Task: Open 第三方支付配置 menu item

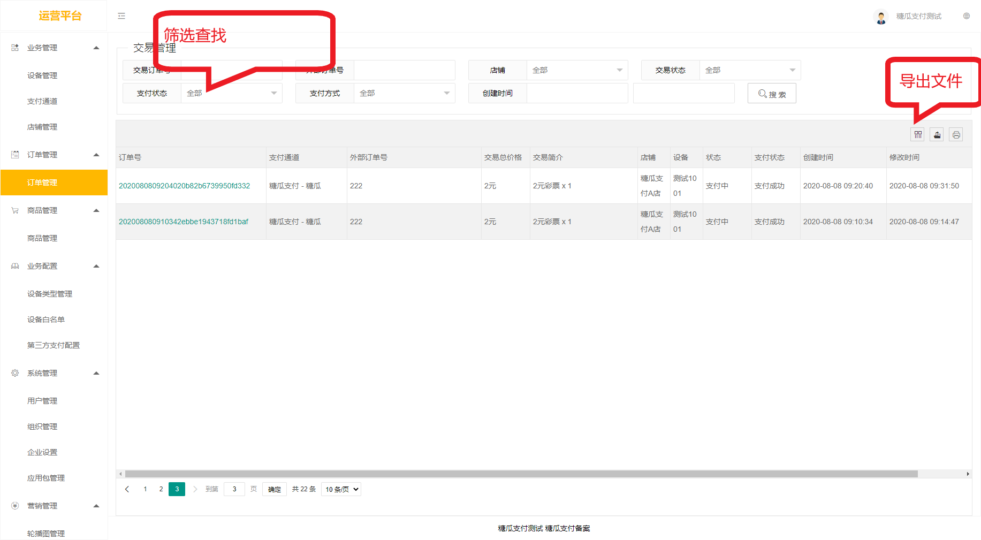Action: tap(54, 345)
